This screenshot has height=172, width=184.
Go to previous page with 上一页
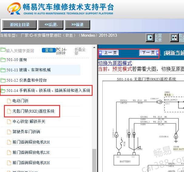109,52
